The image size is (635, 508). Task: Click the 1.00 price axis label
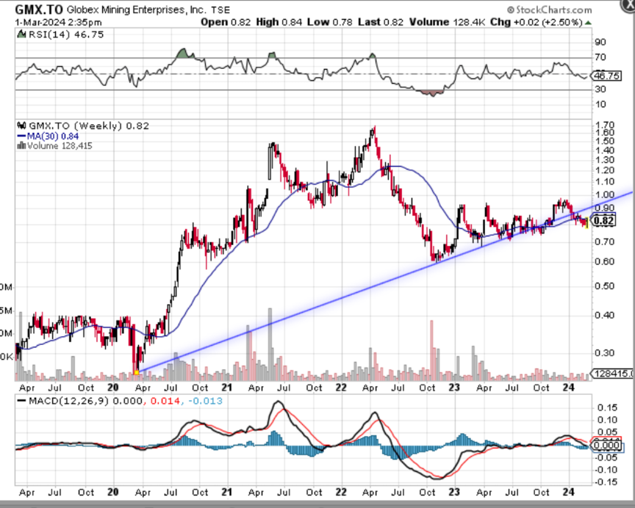[605, 195]
